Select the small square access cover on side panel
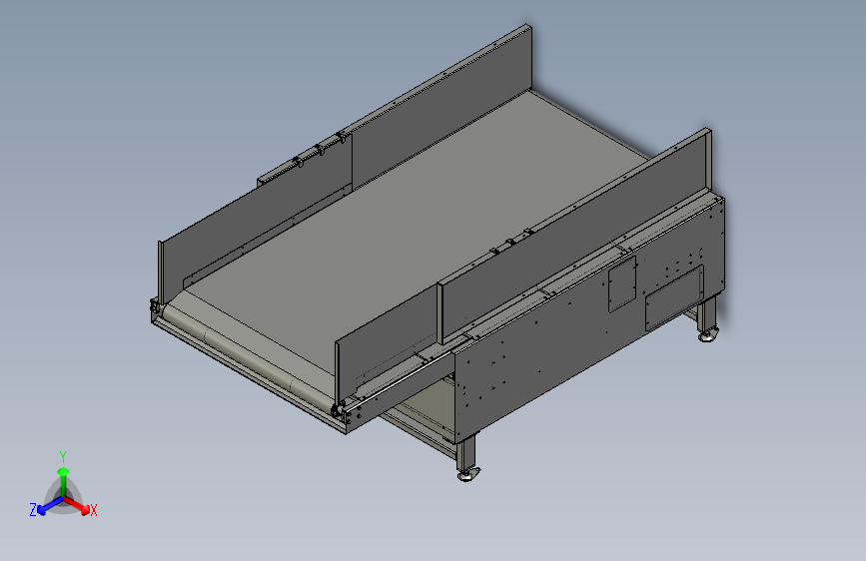This screenshot has width=866, height=561. [622, 283]
